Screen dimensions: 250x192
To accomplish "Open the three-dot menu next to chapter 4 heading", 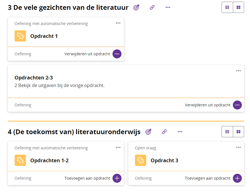I will coord(180,132).
